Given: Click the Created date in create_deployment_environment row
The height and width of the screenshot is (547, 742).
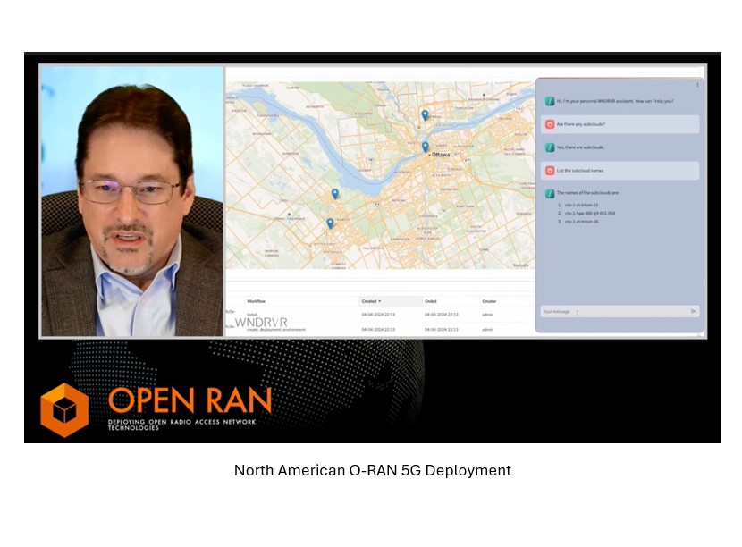Looking at the screenshot, I should tap(378, 329).
